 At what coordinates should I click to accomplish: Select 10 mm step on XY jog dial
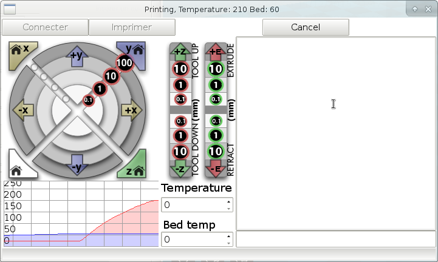click(x=111, y=76)
